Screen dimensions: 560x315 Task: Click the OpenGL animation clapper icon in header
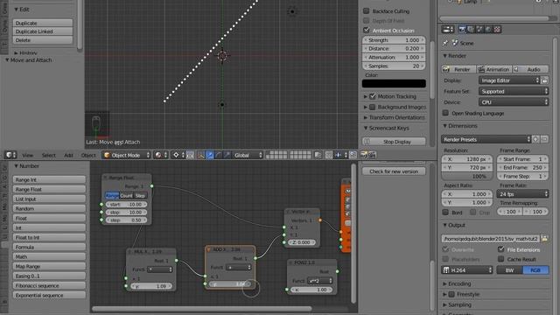[x=372, y=155]
